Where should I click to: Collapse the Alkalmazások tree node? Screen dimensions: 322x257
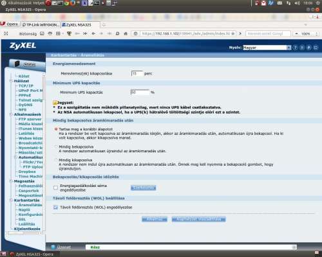pyautogui.click(x=11, y=114)
